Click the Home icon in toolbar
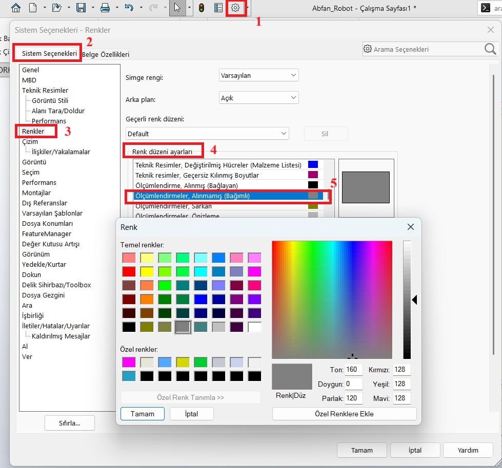Viewport: 502px width, 468px height. click(16, 7)
